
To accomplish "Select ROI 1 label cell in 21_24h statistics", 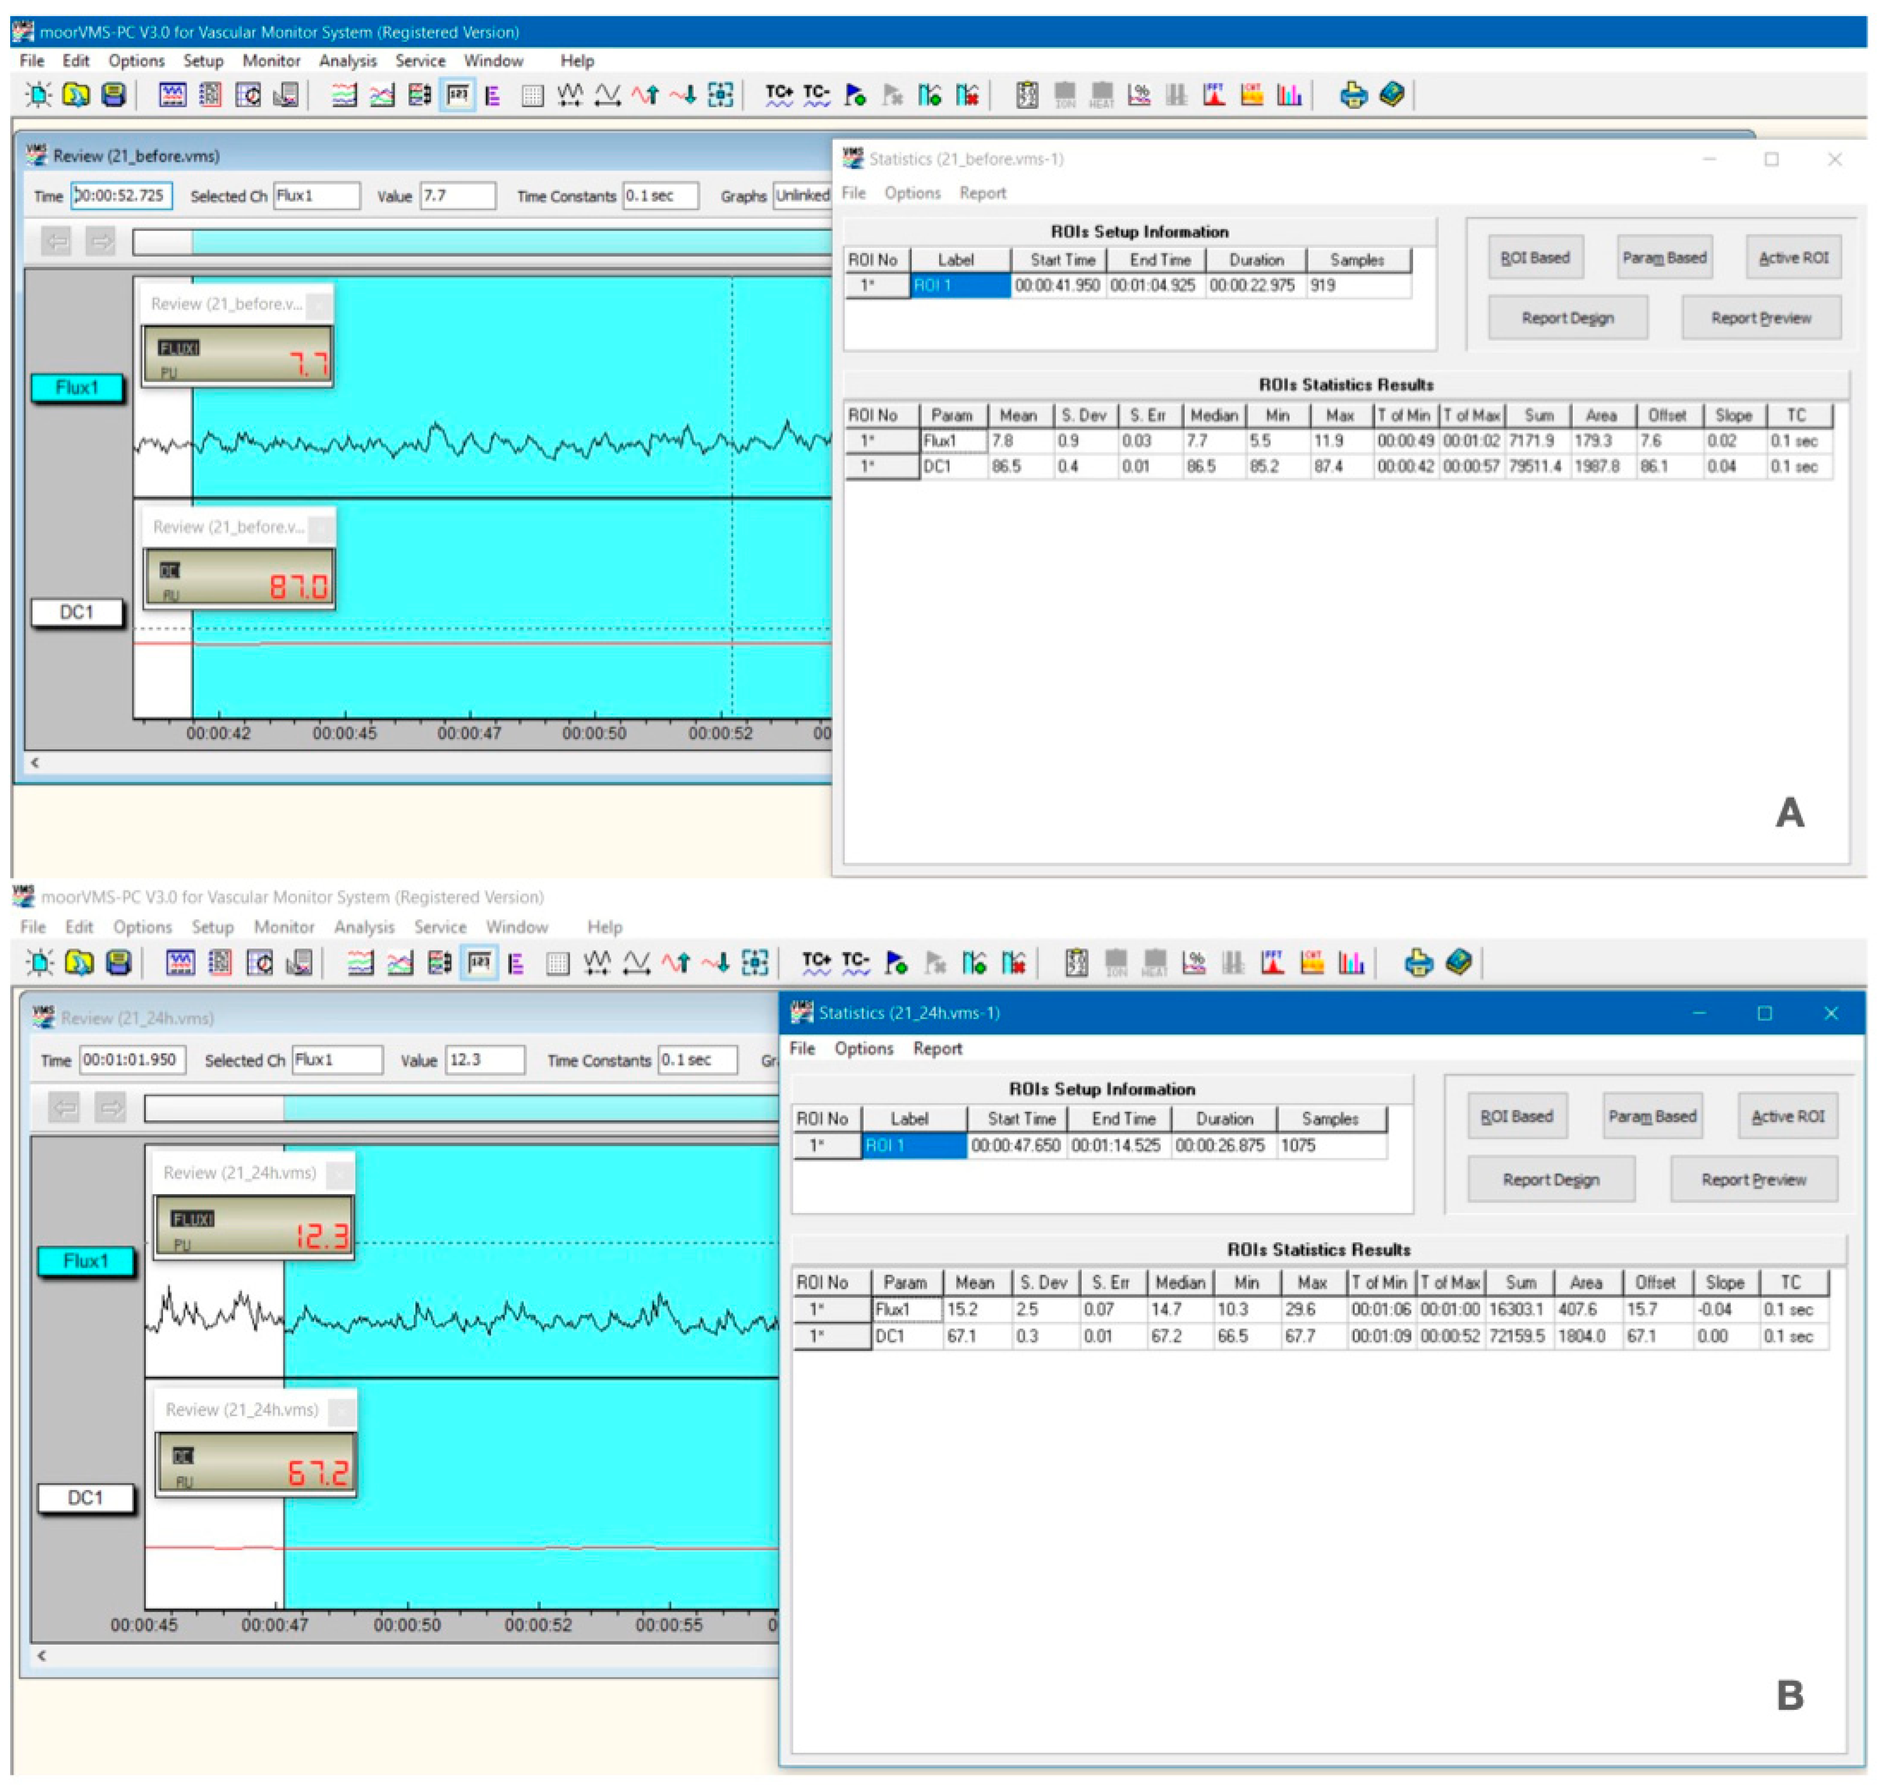I will pos(913,1146).
